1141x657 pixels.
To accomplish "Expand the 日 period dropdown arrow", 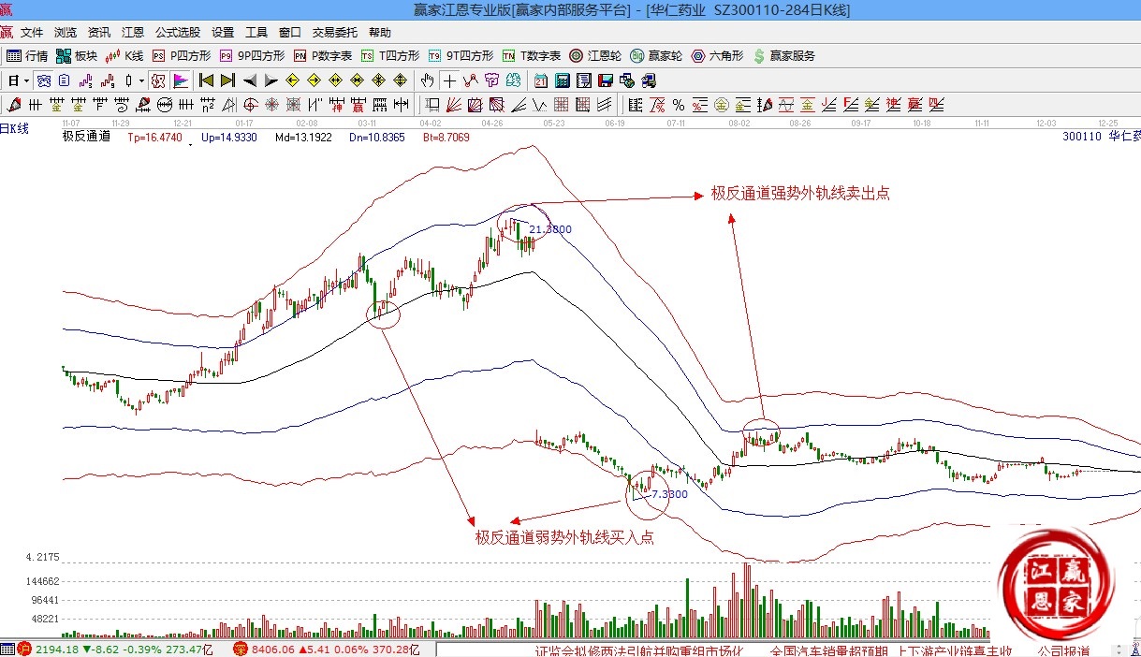I will coord(26,80).
